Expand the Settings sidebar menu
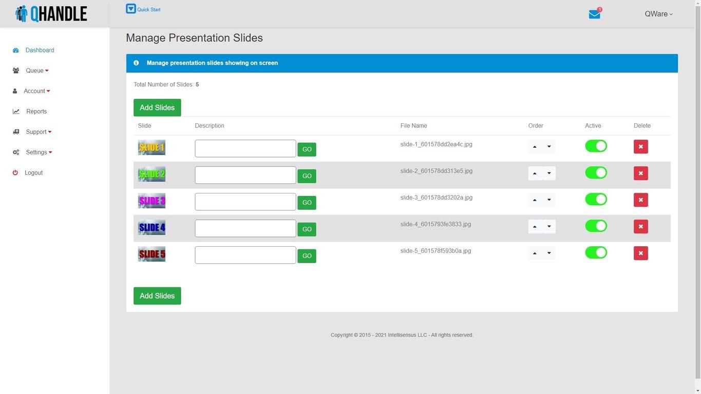 (x=39, y=152)
